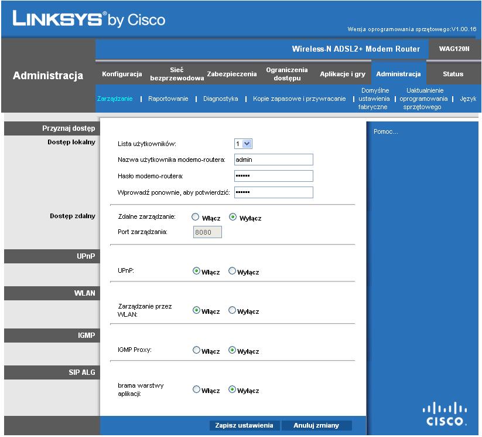The width and height of the screenshot is (482, 437).
Task: Open the Język subtab
Action: 468,99
